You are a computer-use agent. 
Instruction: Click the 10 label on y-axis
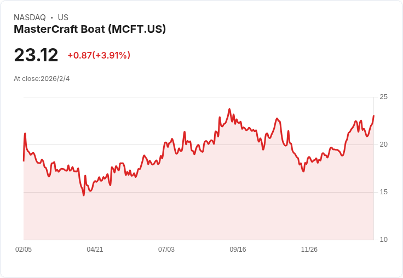(384, 240)
